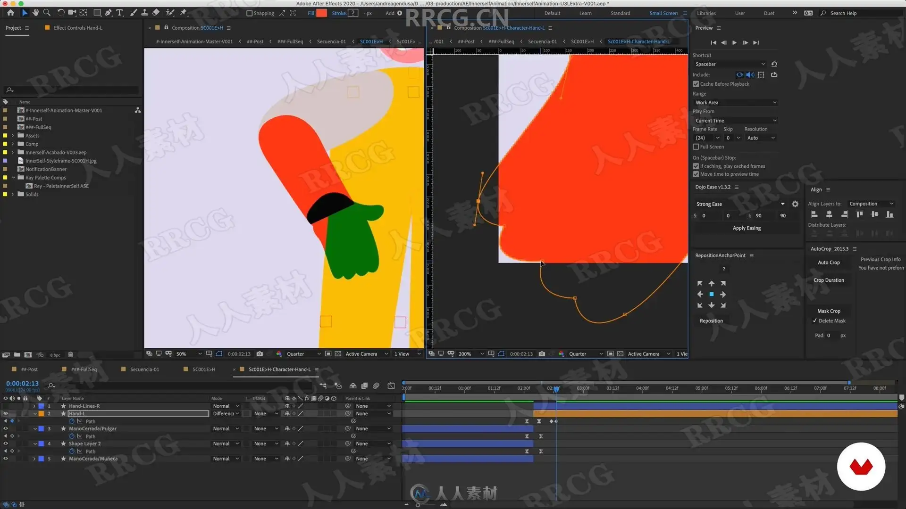Viewport: 906px width, 509px height.
Task: Open the red Fill color swatch
Action: click(x=321, y=13)
